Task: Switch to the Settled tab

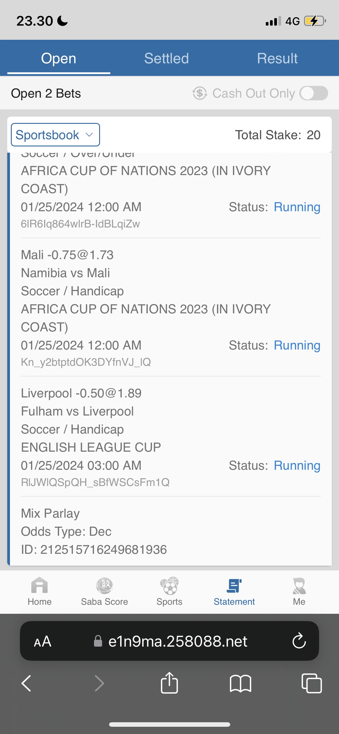Action: [x=166, y=58]
